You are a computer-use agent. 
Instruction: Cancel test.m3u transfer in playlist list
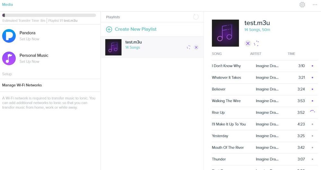196,47
